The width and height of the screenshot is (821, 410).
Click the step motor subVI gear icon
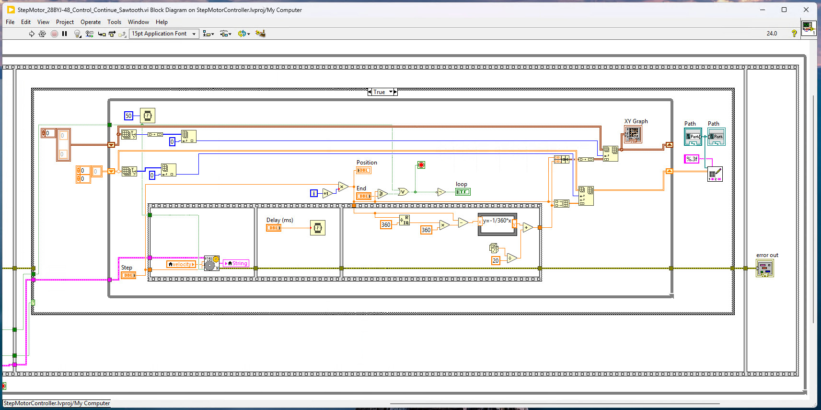point(211,263)
